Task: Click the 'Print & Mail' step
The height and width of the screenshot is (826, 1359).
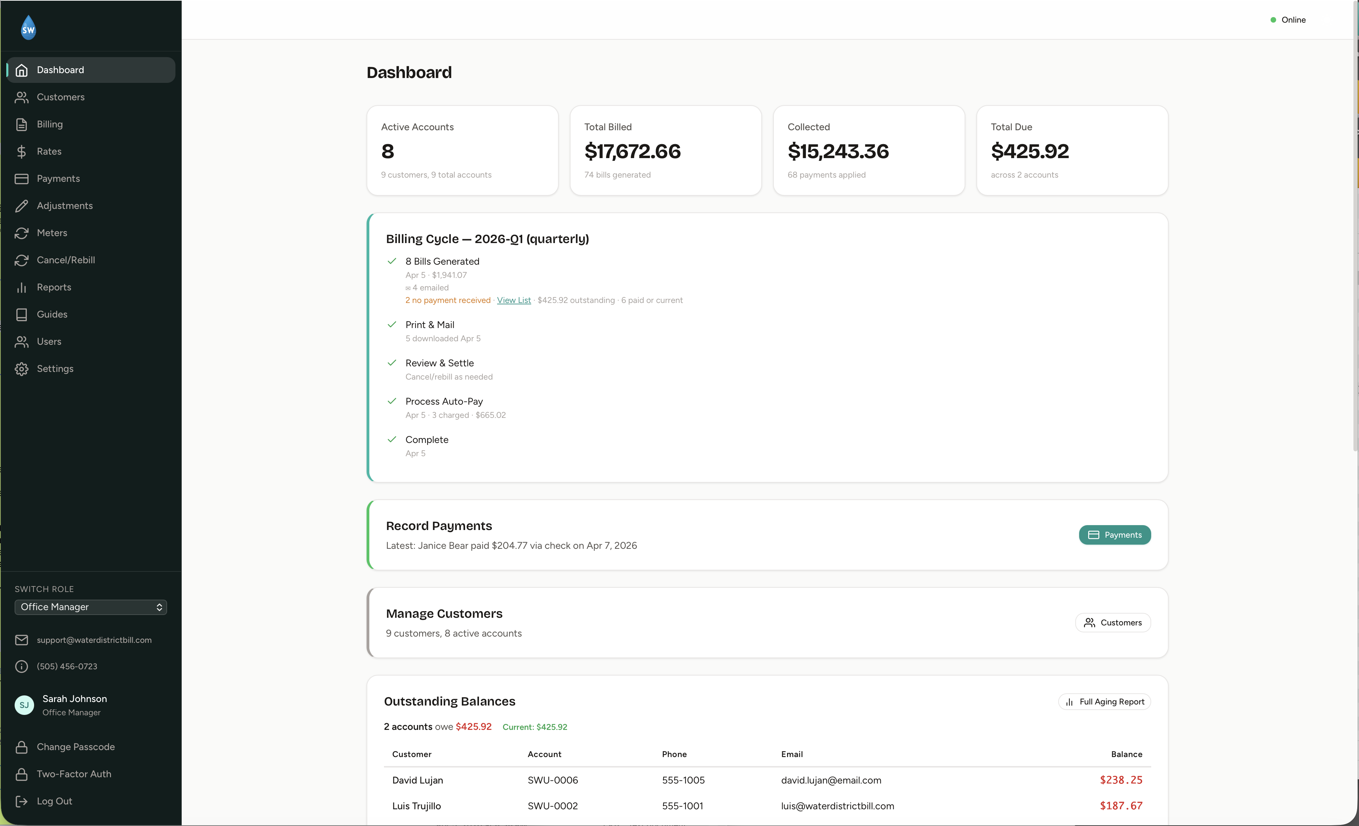Action: click(430, 325)
